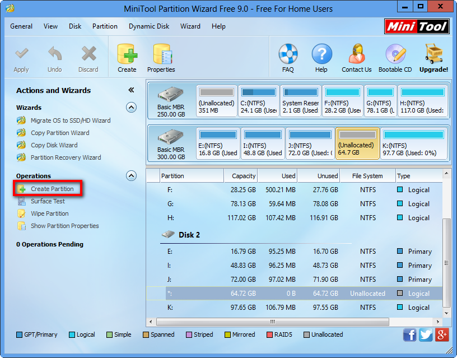This screenshot has width=457, height=358.
Task: Select the Apply toolbar icon
Action: coord(21,58)
